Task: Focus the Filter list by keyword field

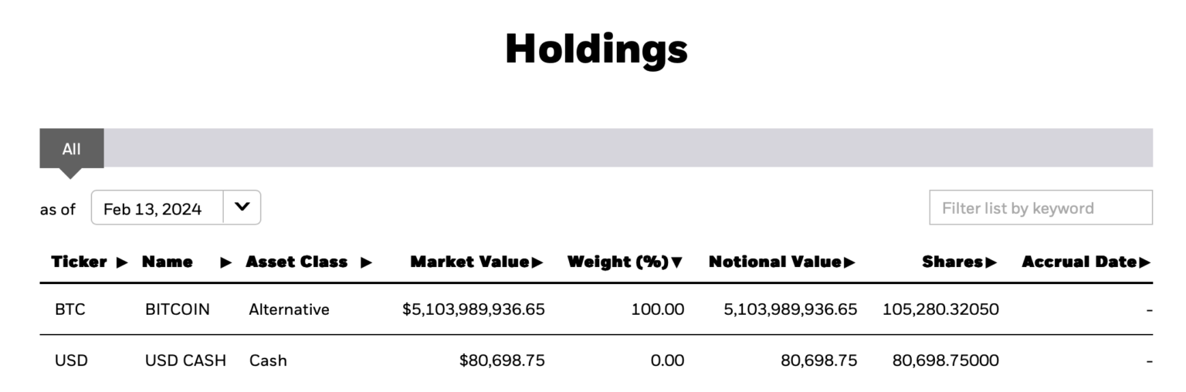Action: [1040, 208]
